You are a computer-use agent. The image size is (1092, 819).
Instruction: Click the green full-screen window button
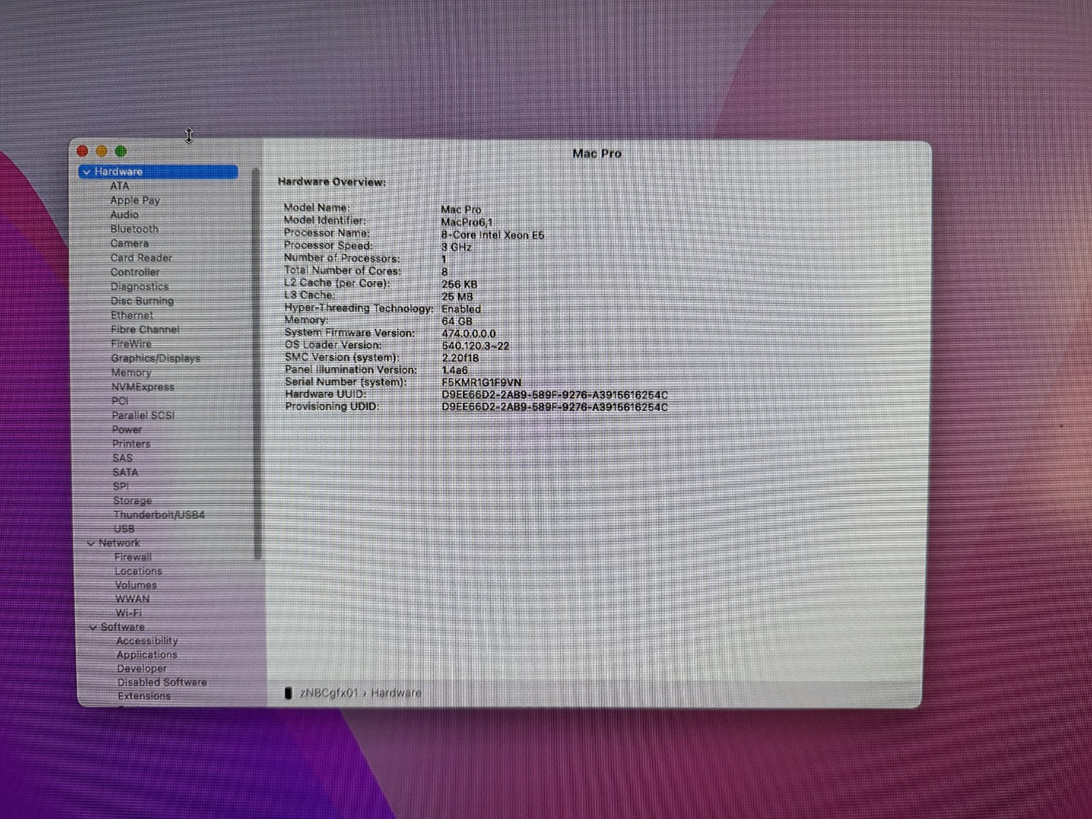pyautogui.click(x=121, y=151)
